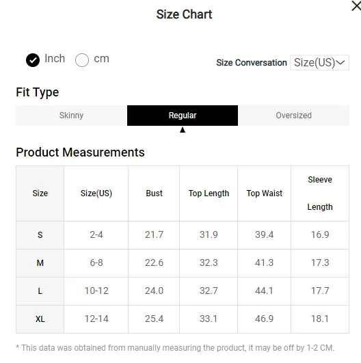Click the Bust column header
This screenshot has height=363, width=361.
pos(154,193)
